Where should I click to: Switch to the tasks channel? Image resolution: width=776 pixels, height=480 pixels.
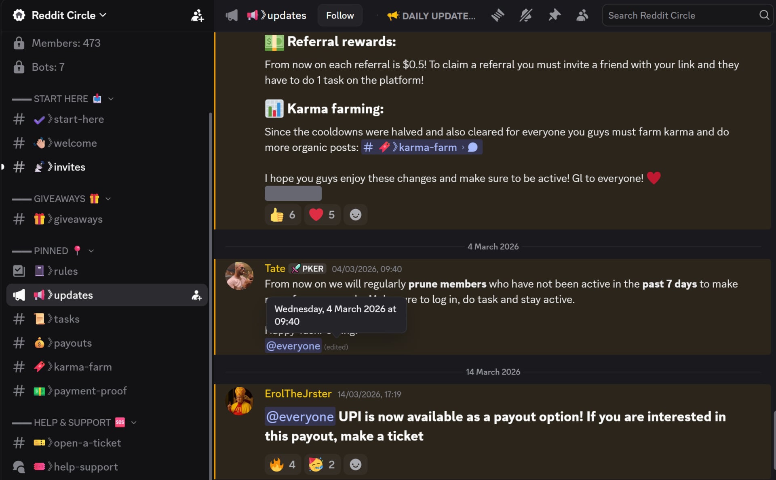point(66,319)
